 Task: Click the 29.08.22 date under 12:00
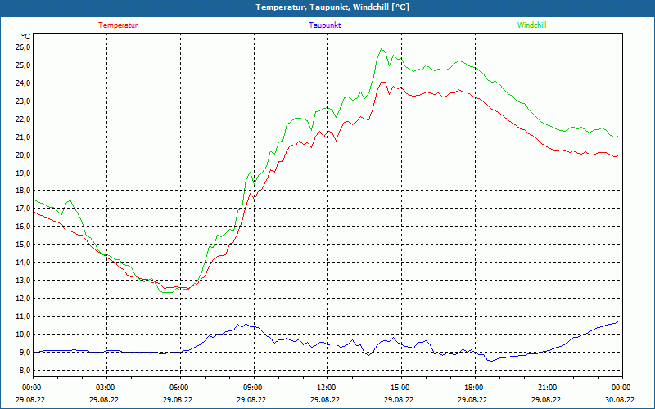click(327, 399)
